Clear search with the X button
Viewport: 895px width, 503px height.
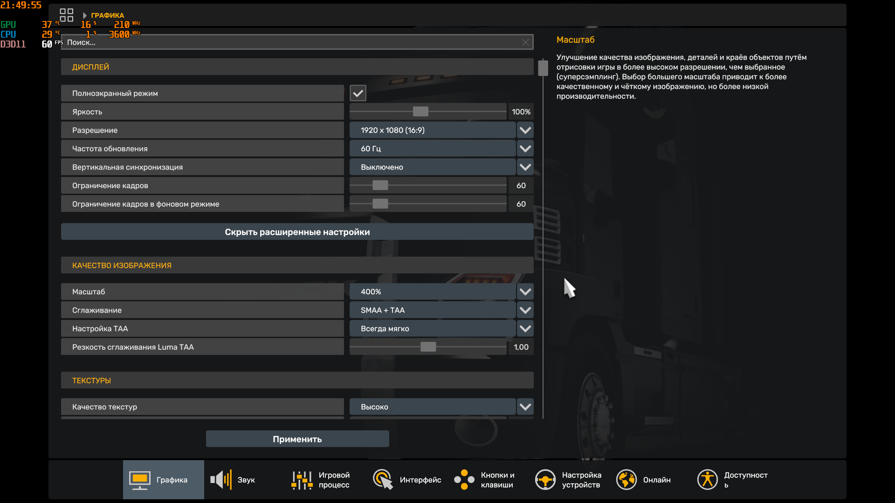[525, 42]
